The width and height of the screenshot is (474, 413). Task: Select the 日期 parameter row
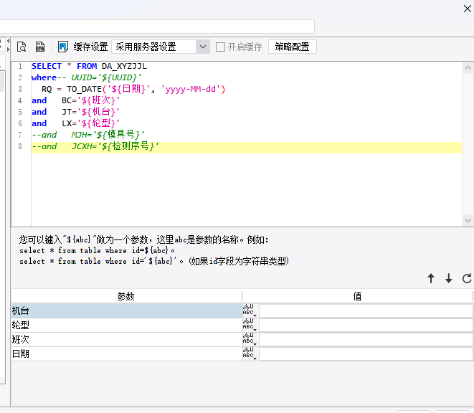click(125, 353)
